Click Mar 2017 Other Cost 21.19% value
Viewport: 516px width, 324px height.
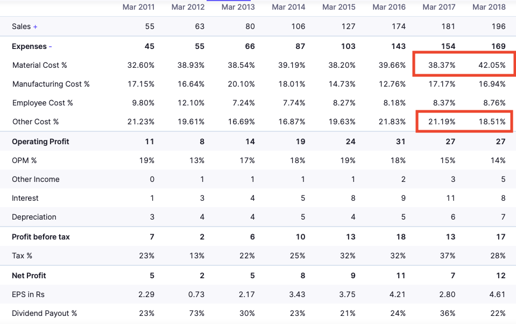[x=442, y=122]
